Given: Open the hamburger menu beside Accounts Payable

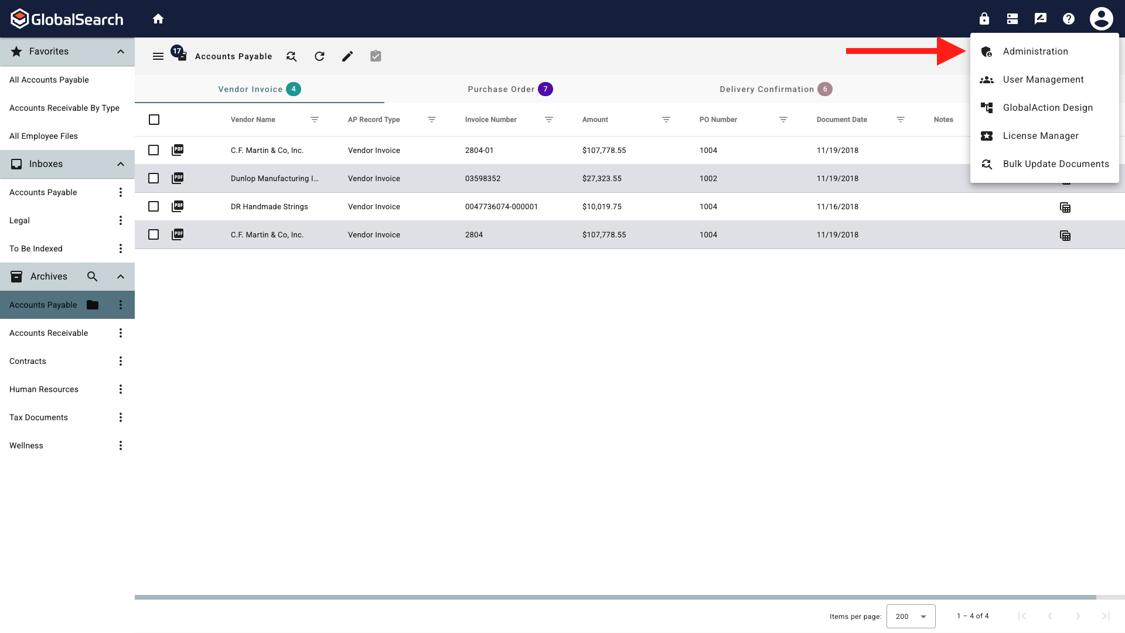Looking at the screenshot, I should [x=158, y=56].
